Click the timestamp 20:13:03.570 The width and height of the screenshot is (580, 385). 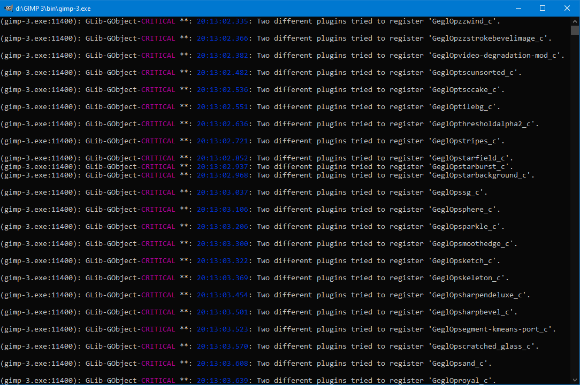222,346
